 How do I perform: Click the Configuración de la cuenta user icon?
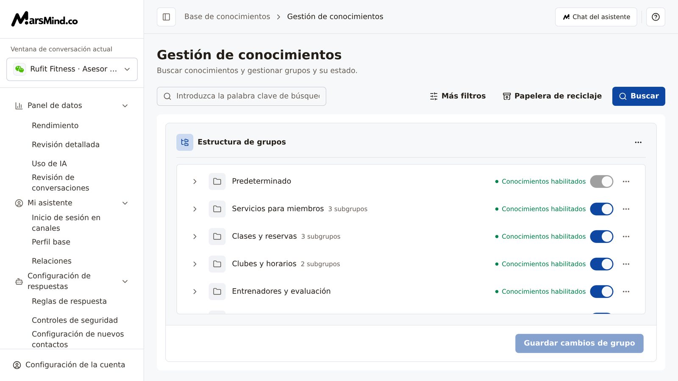pyautogui.click(x=17, y=365)
